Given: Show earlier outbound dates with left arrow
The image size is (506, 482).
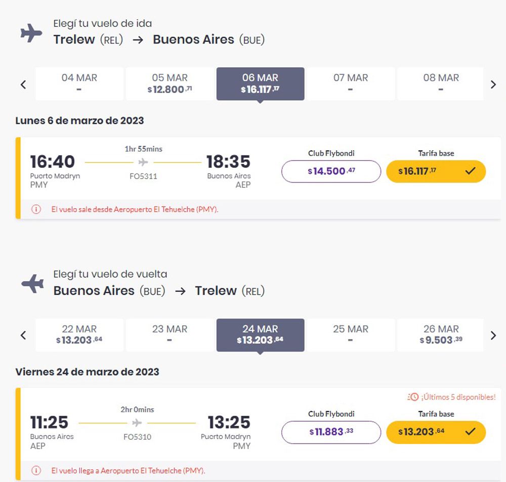Looking at the screenshot, I should (x=23, y=84).
